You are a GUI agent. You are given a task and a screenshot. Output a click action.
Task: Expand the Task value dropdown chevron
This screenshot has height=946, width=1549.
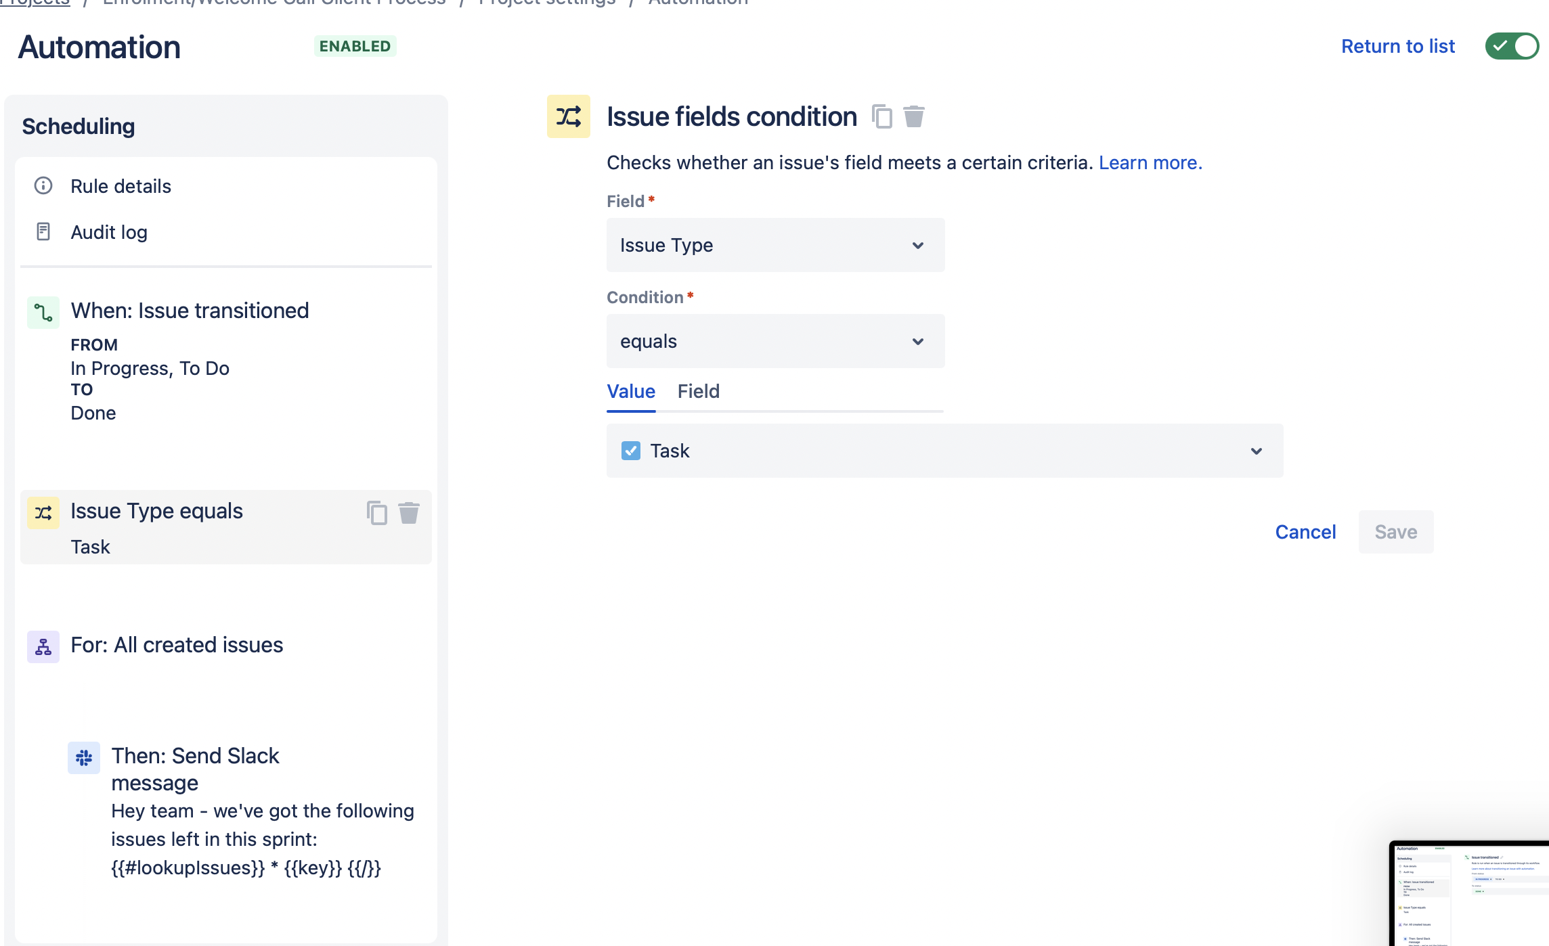1256,451
